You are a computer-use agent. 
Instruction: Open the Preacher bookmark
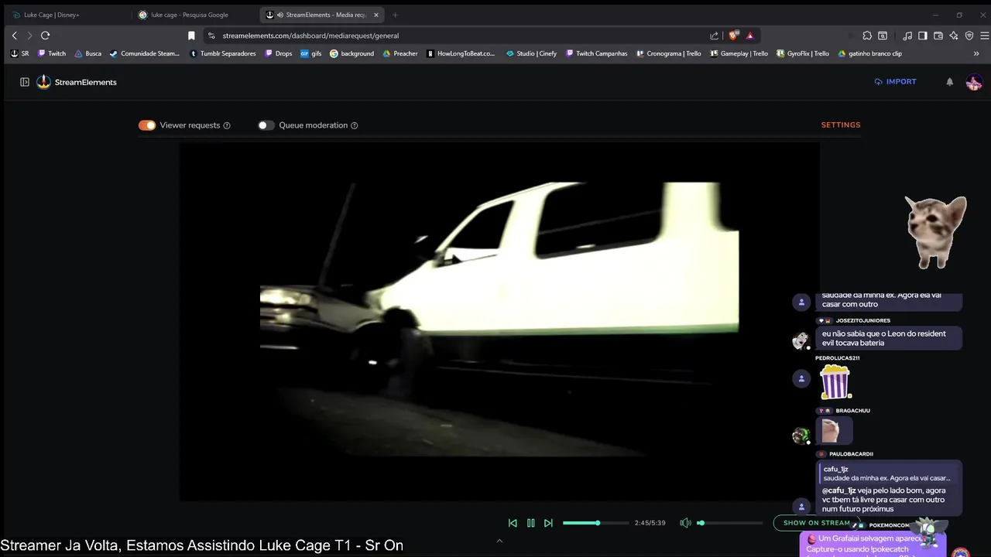click(400, 54)
